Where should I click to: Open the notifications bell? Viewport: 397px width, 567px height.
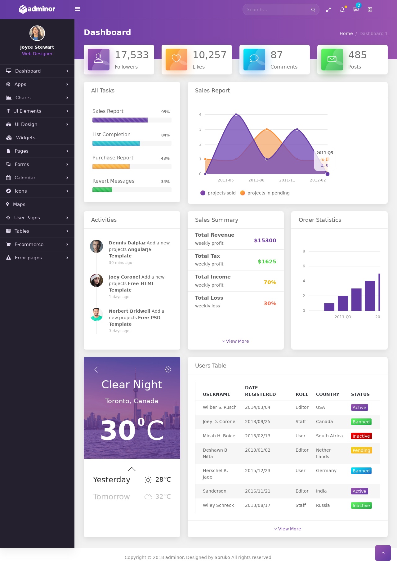[x=342, y=10]
